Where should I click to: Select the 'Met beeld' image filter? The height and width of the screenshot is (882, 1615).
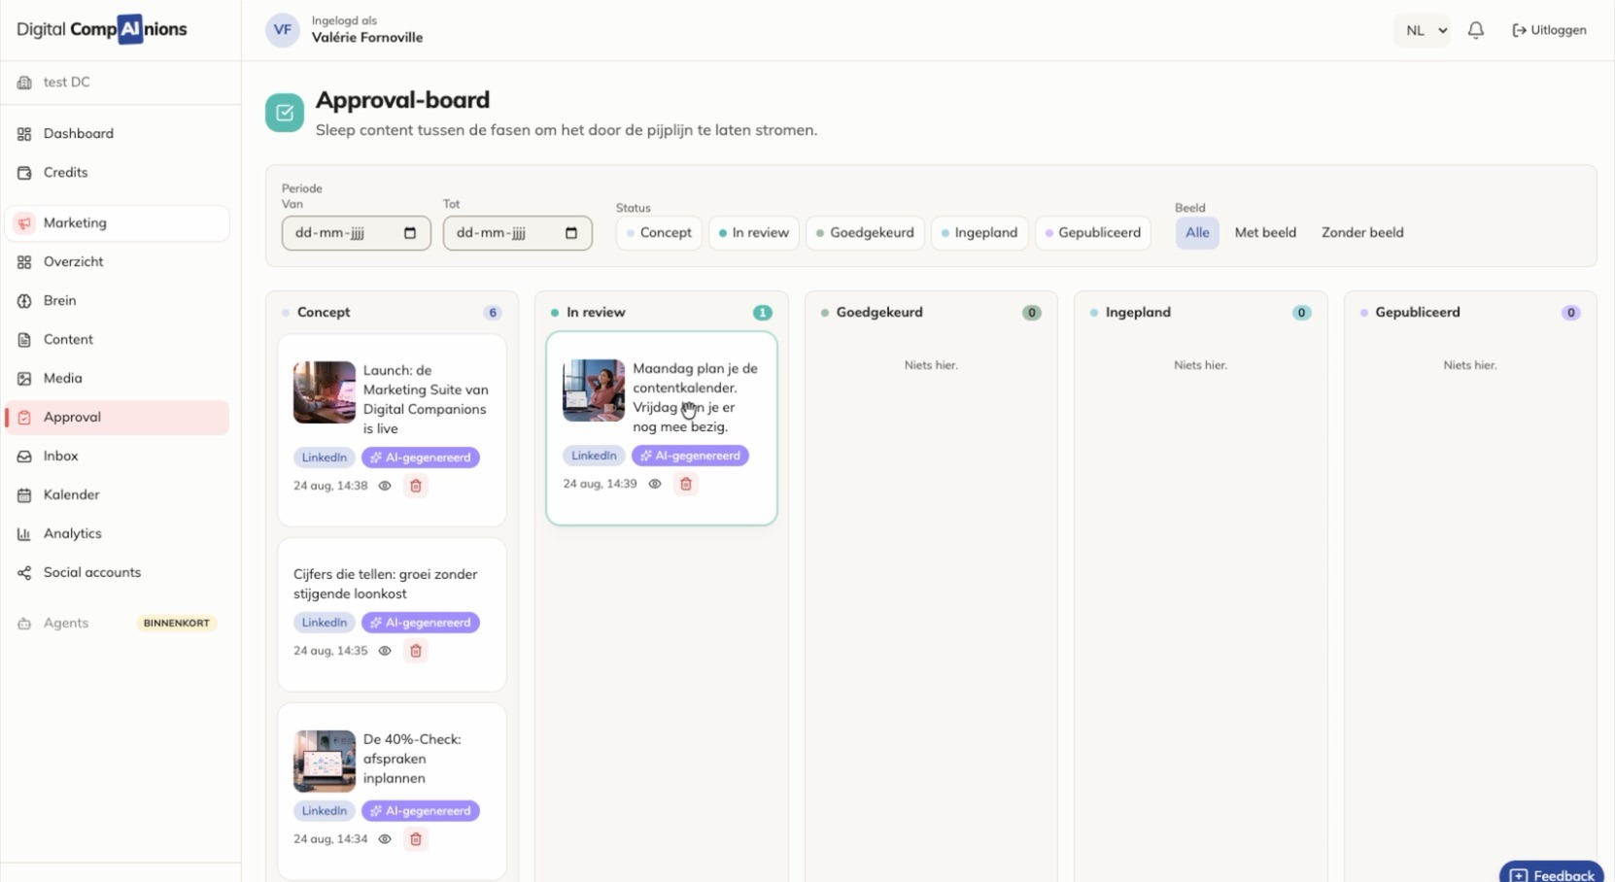coord(1265,233)
